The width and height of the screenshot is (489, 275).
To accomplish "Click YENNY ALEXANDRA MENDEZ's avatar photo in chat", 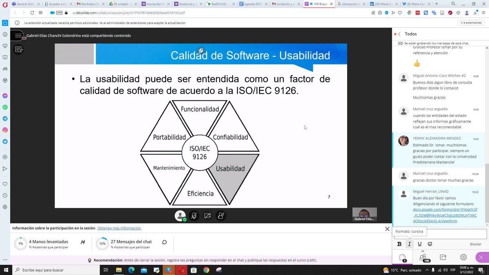I will [x=403, y=141].
